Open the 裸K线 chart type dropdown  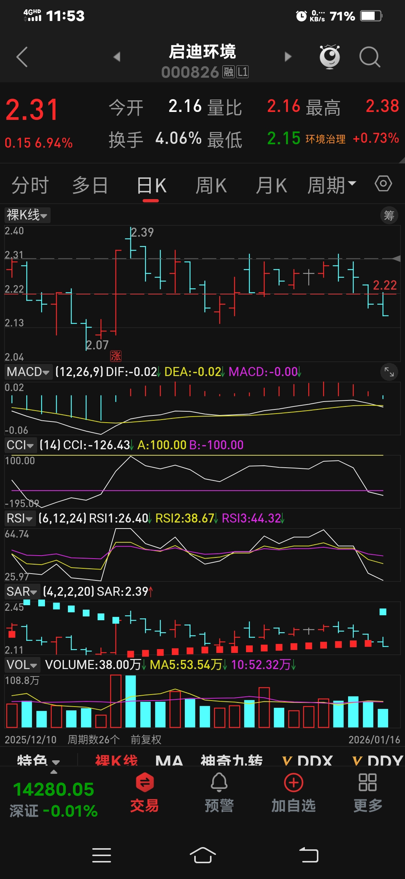tap(27, 215)
